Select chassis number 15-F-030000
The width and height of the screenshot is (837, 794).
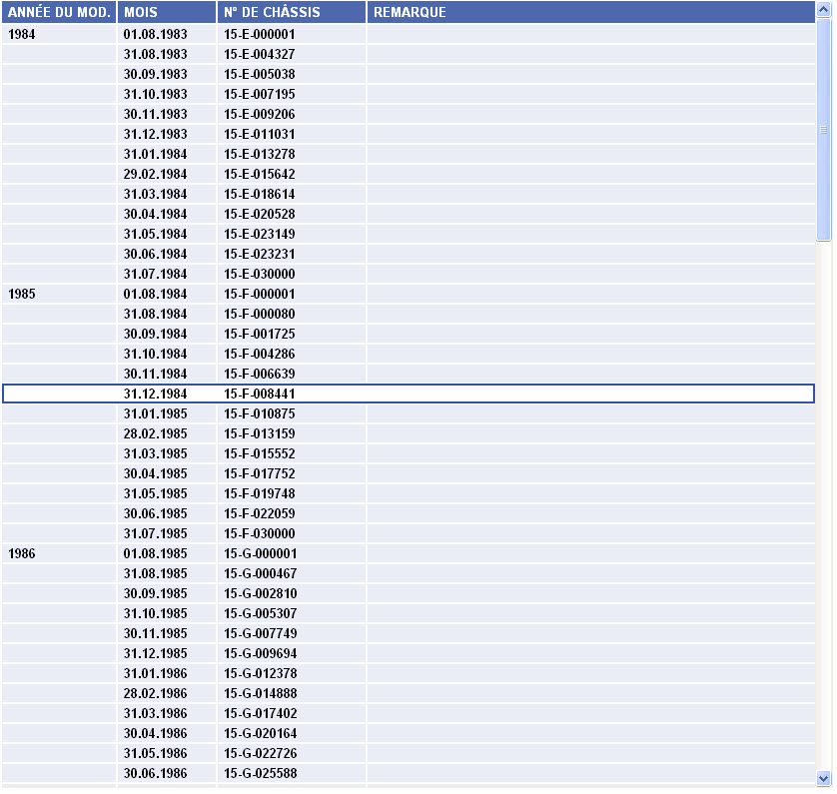[260, 533]
